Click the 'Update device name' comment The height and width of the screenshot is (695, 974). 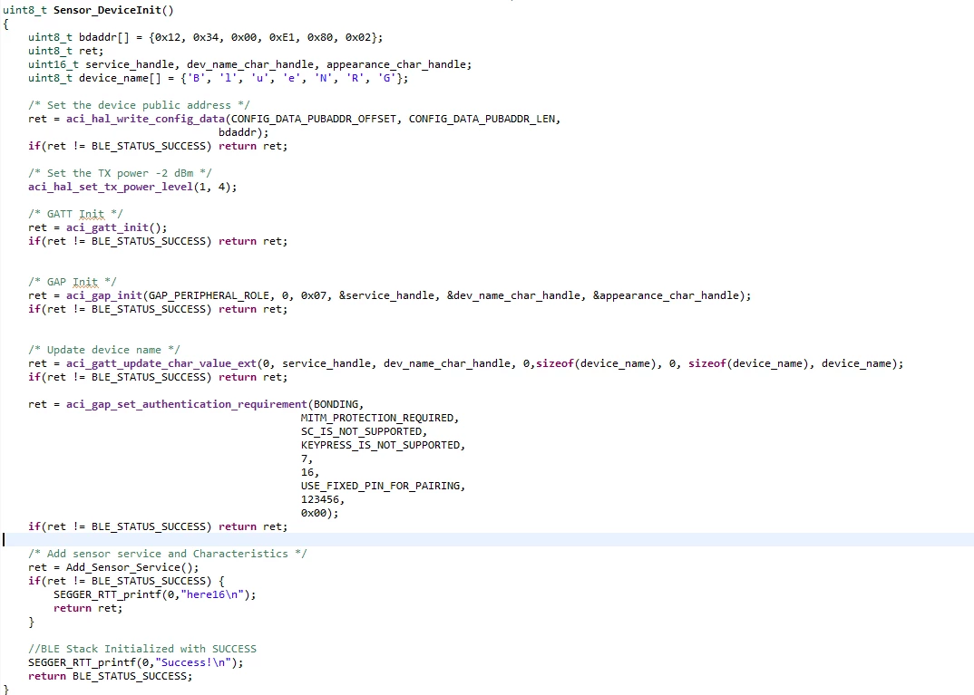tap(103, 350)
